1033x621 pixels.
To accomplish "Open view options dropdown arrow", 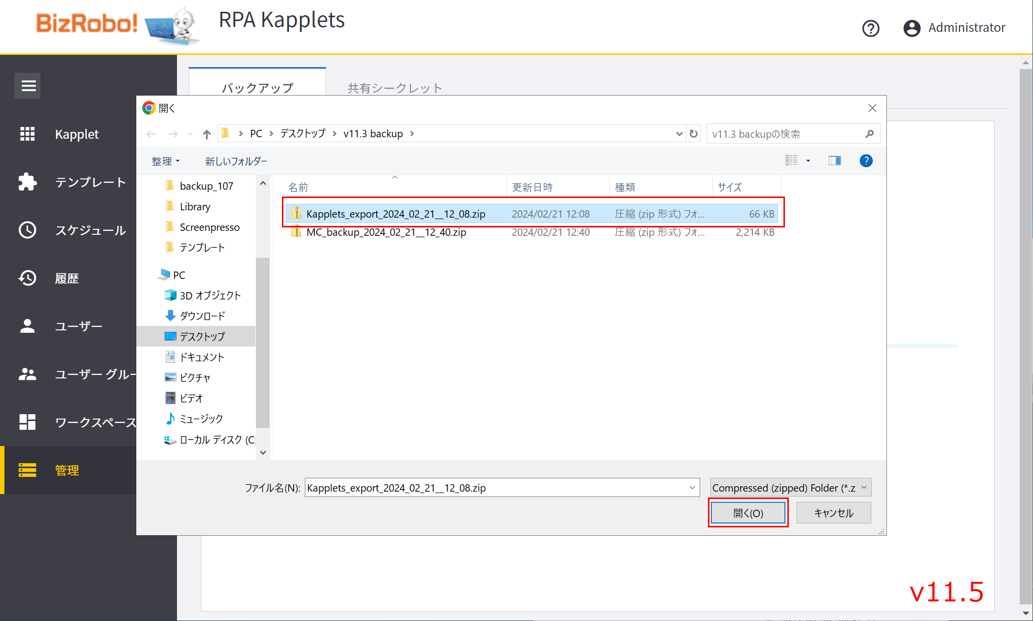I will [x=808, y=161].
